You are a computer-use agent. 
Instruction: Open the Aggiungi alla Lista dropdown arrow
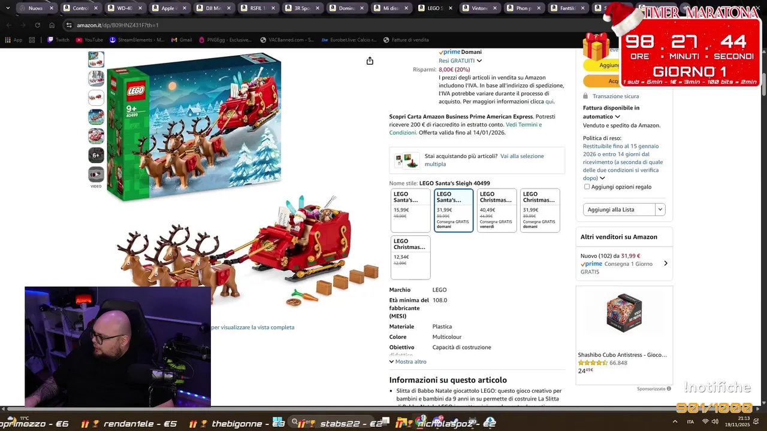click(x=660, y=210)
